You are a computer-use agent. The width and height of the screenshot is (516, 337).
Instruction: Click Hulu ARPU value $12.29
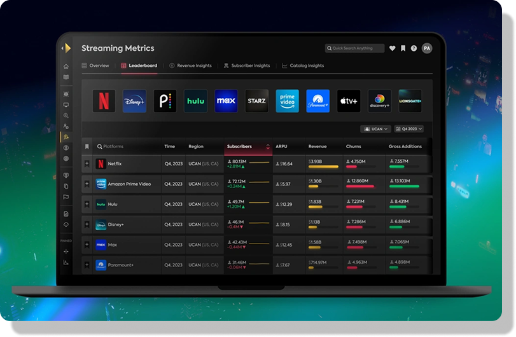[x=286, y=205]
